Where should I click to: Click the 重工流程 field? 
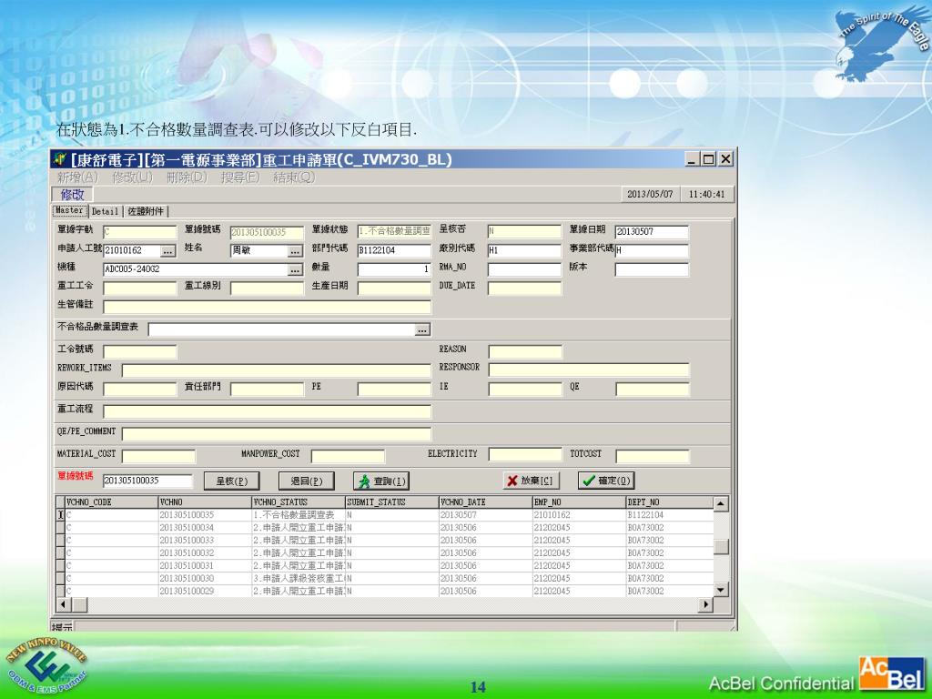point(267,411)
